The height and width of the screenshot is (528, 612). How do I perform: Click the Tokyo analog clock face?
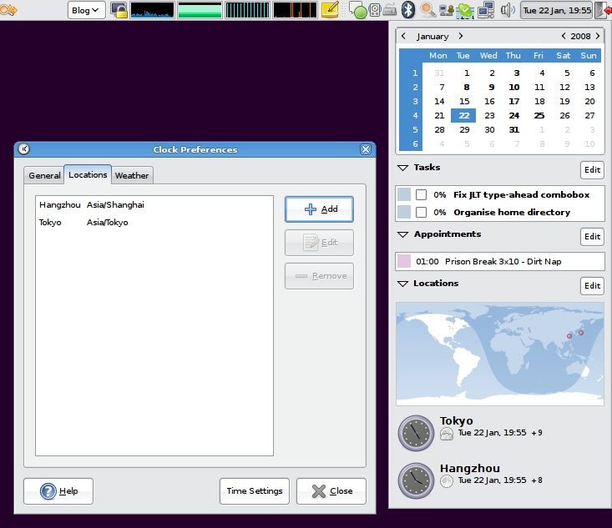point(416,433)
